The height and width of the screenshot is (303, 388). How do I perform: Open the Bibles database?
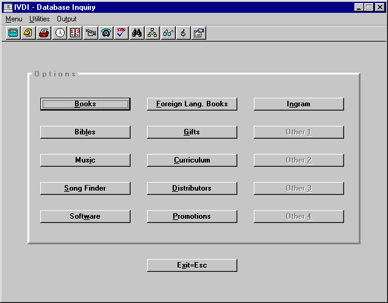click(x=85, y=132)
